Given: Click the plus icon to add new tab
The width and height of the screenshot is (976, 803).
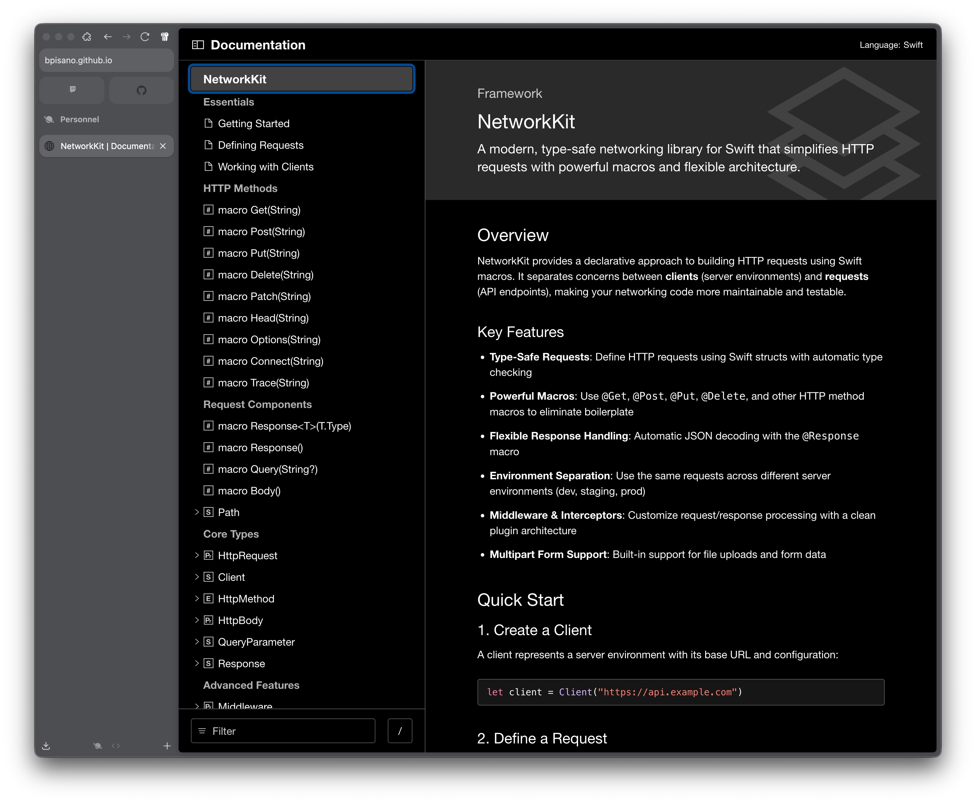Looking at the screenshot, I should [x=167, y=746].
